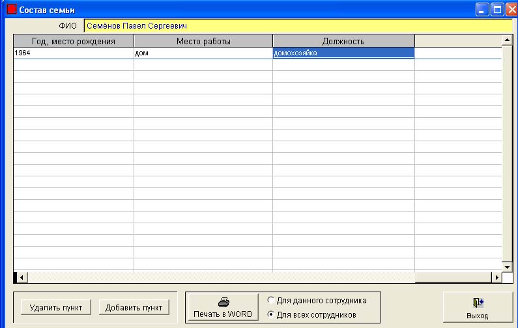Click the Печать в WORD button
Viewport: 518px width, 328px height.
[223, 307]
